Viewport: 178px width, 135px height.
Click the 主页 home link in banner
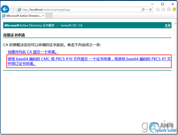pos(168,25)
